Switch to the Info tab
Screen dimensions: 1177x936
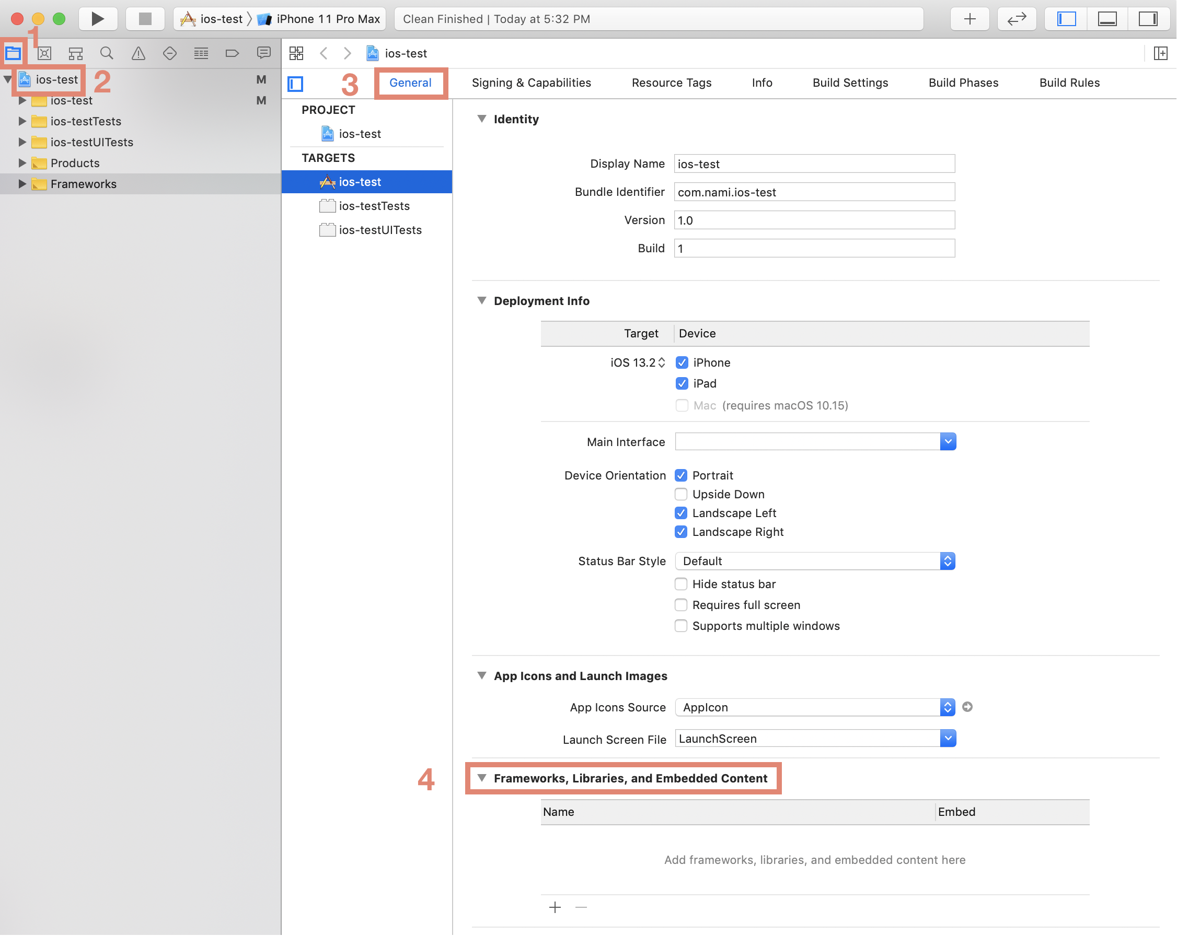[761, 83]
